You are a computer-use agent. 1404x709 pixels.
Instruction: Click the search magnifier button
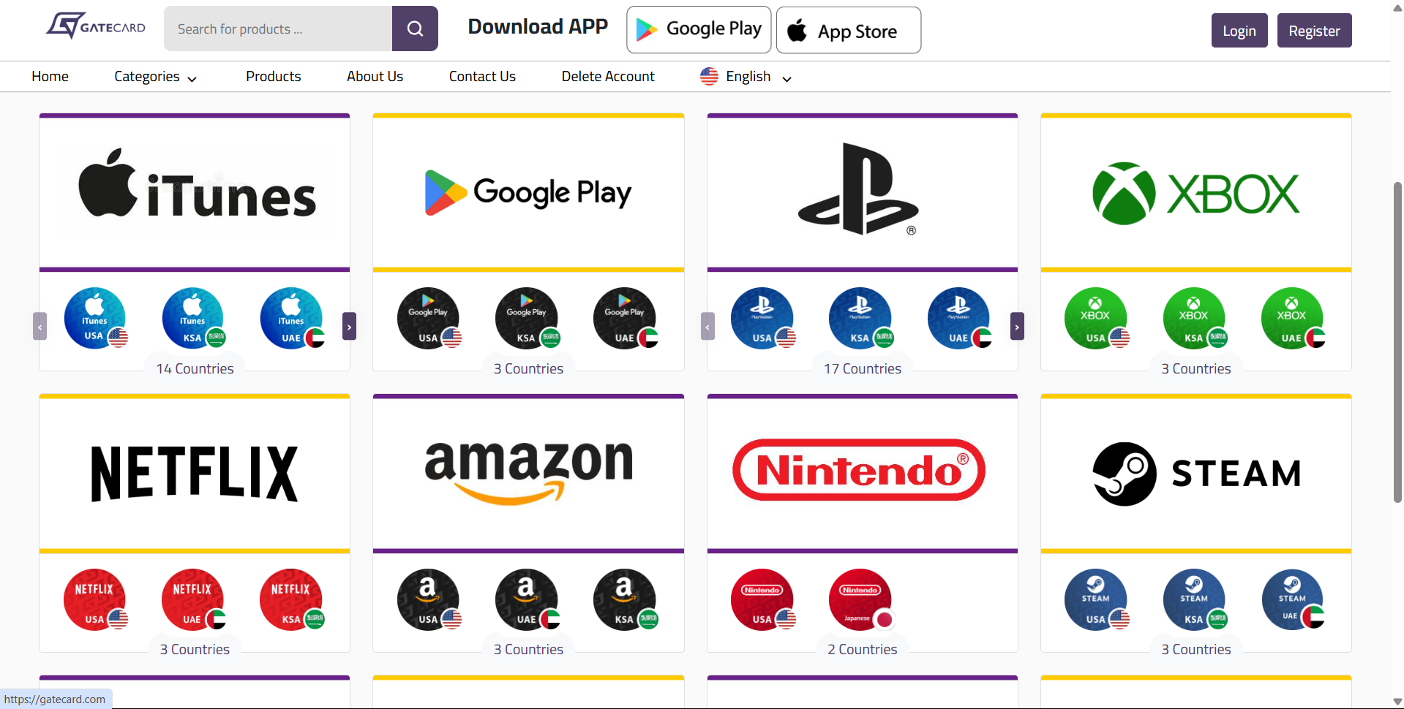pos(415,29)
